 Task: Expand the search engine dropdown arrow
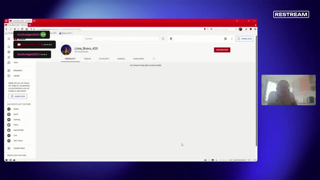[x=236, y=29]
